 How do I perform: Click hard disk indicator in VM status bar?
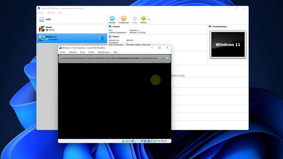[x=123, y=141]
